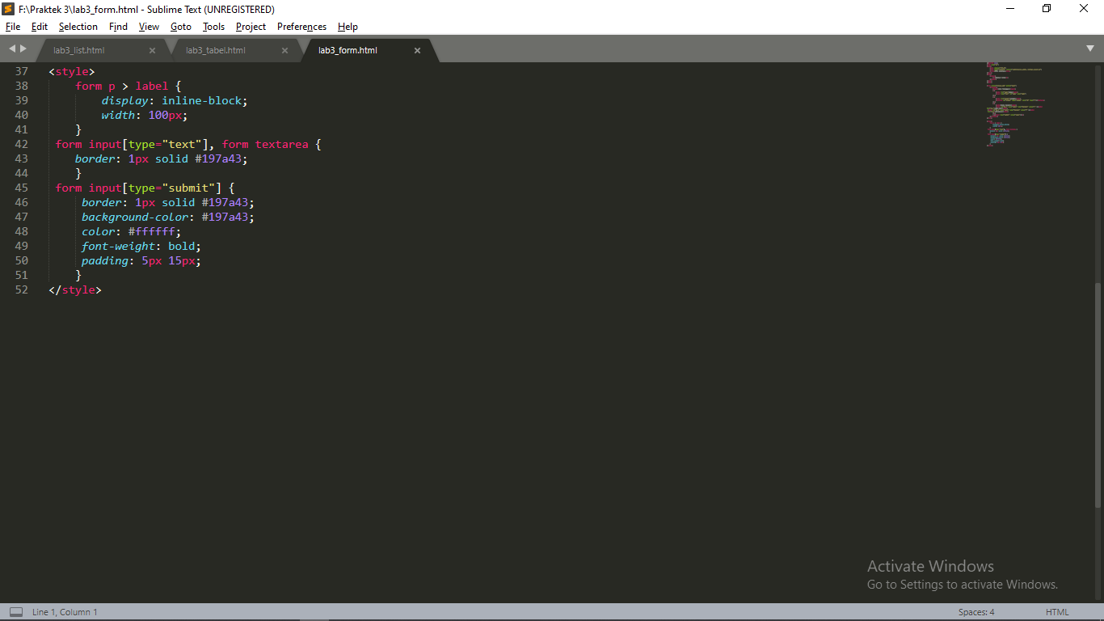Click the Line 1, Column 1 status indicator
Viewport: 1104px width, 621px height.
point(65,612)
